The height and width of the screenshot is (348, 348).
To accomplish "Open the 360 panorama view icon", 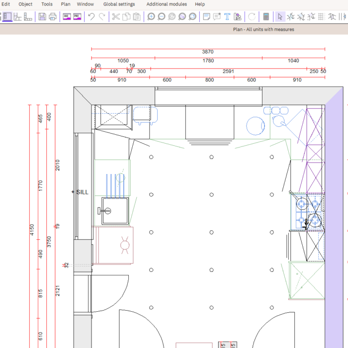I will 67,17.
